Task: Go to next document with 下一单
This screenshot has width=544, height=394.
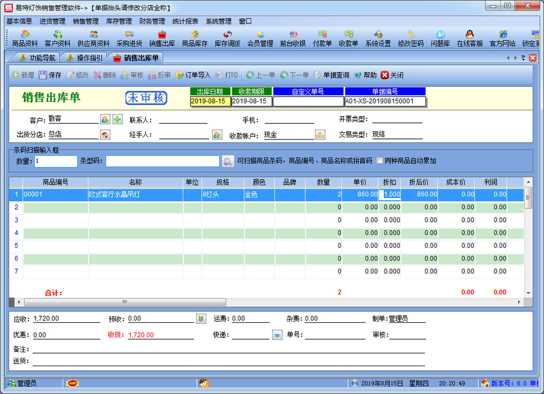Action: click(x=295, y=75)
